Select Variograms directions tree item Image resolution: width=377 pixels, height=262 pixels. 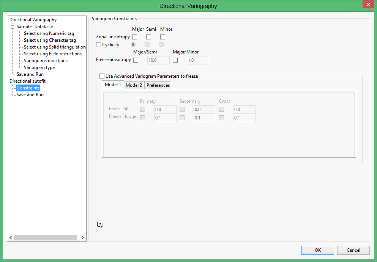46,61
